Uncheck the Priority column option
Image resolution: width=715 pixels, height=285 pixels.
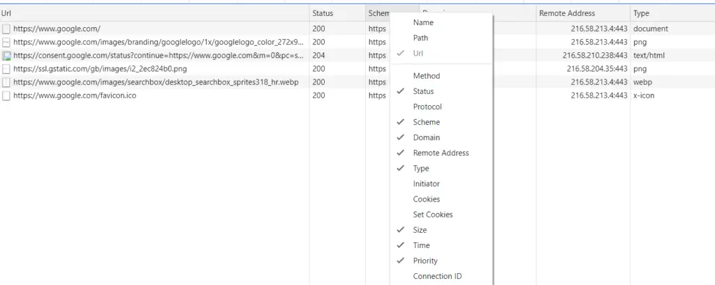point(441,261)
